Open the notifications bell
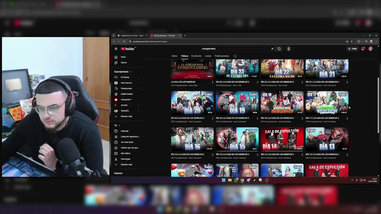381x214 pixels. (363, 49)
